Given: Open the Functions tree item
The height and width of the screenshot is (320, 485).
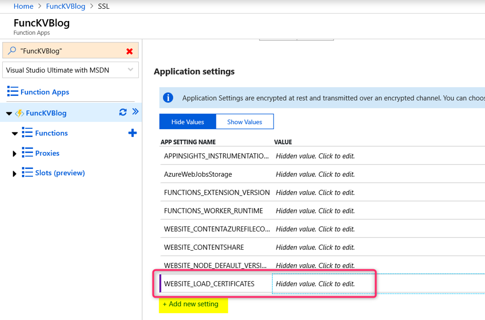Looking at the screenshot, I should click(51, 133).
